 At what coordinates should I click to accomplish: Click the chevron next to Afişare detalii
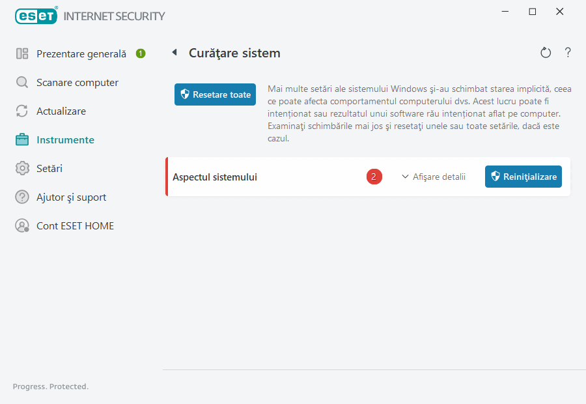pos(404,177)
